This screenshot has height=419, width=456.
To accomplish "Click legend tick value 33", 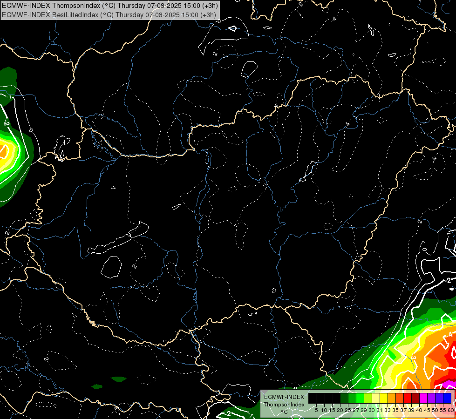I will [x=388, y=410].
